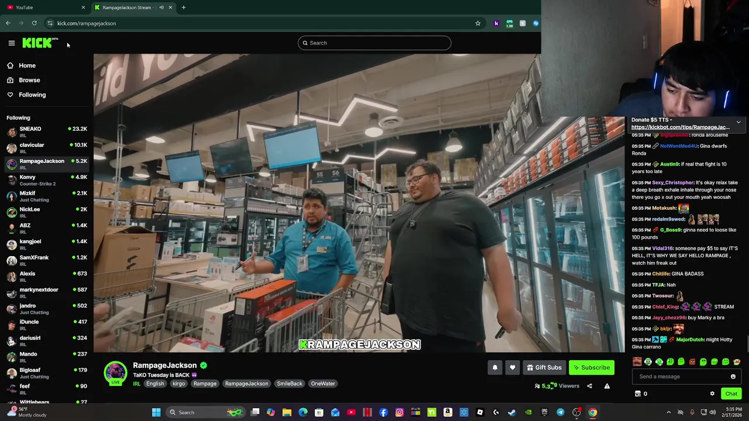This screenshot has width=749, height=421.
Task: Collapse the pinned Donate TTS message
Action: [738, 123]
